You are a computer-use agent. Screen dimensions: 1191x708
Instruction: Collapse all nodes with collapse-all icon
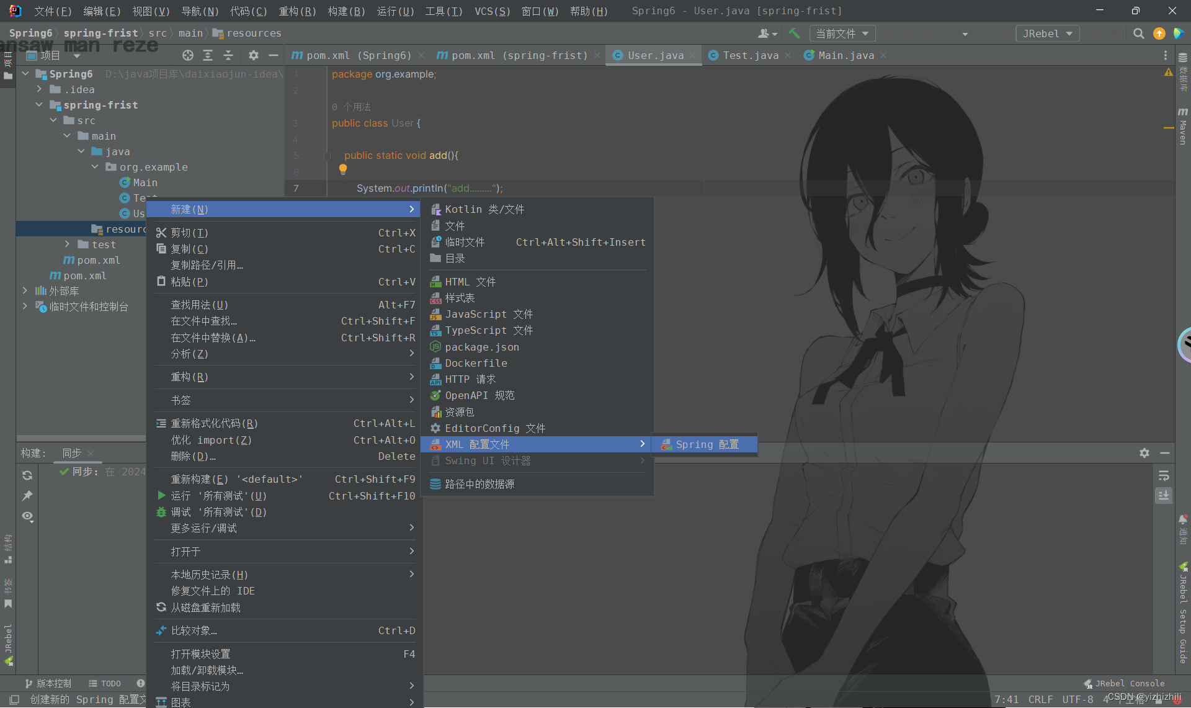(x=228, y=55)
